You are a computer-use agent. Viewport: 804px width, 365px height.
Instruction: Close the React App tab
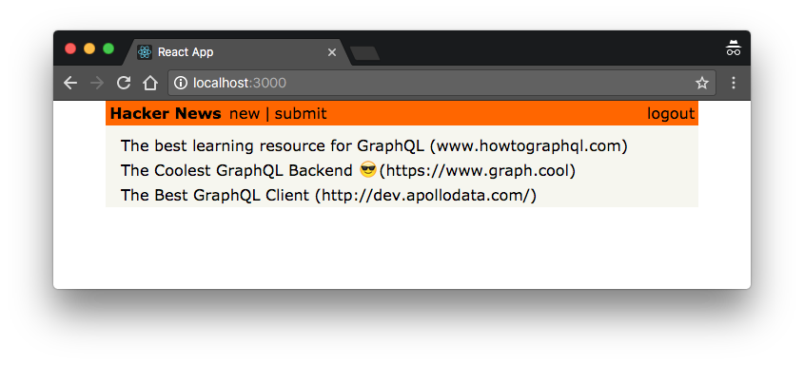tap(332, 52)
